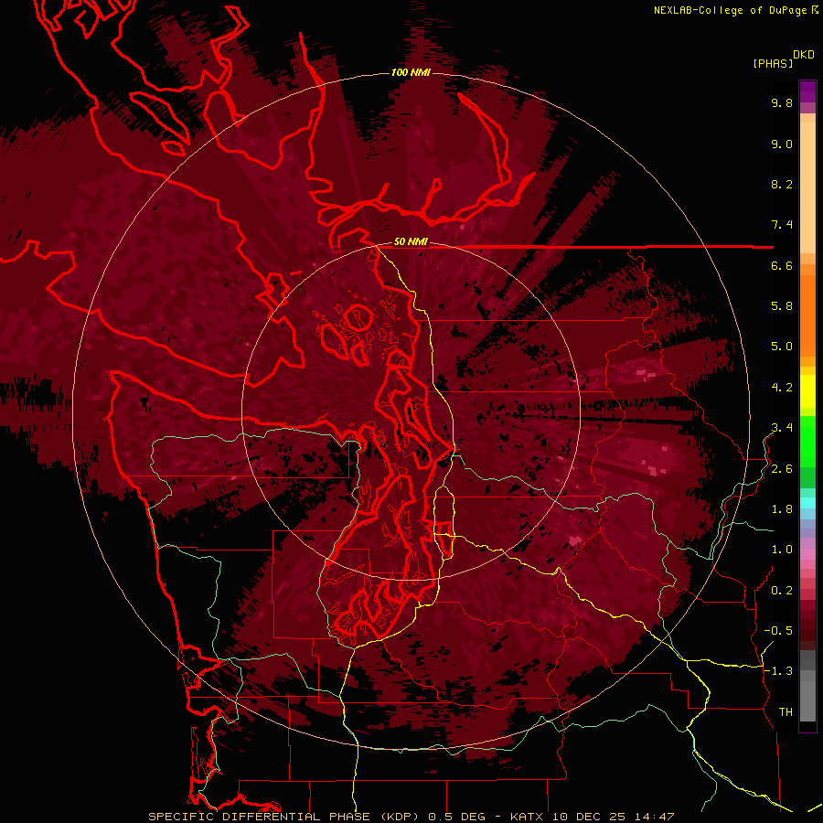Click the 9.0 value on the color scale
The height and width of the screenshot is (823, 823).
coord(782,144)
